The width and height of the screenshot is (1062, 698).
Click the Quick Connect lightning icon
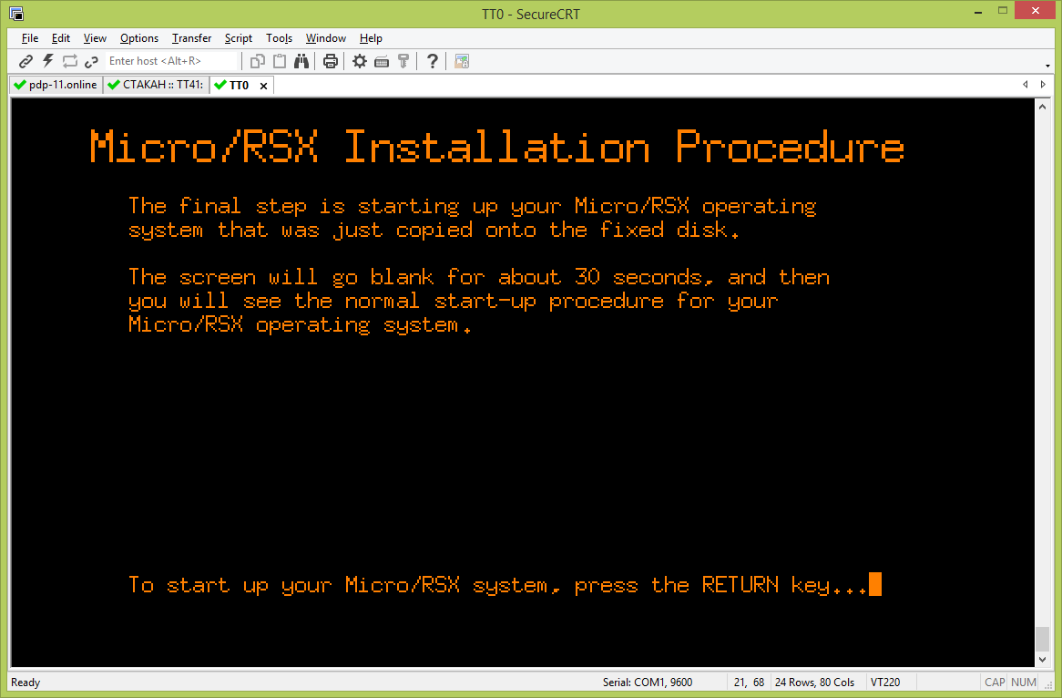point(48,61)
